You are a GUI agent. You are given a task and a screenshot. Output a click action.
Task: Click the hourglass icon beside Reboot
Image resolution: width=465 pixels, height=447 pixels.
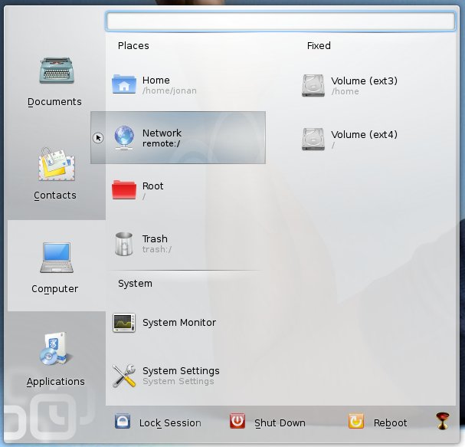pos(443,421)
